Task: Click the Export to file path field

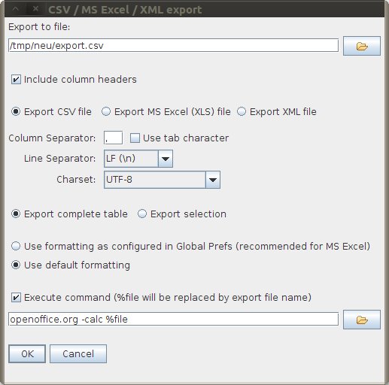Action: coord(173,45)
